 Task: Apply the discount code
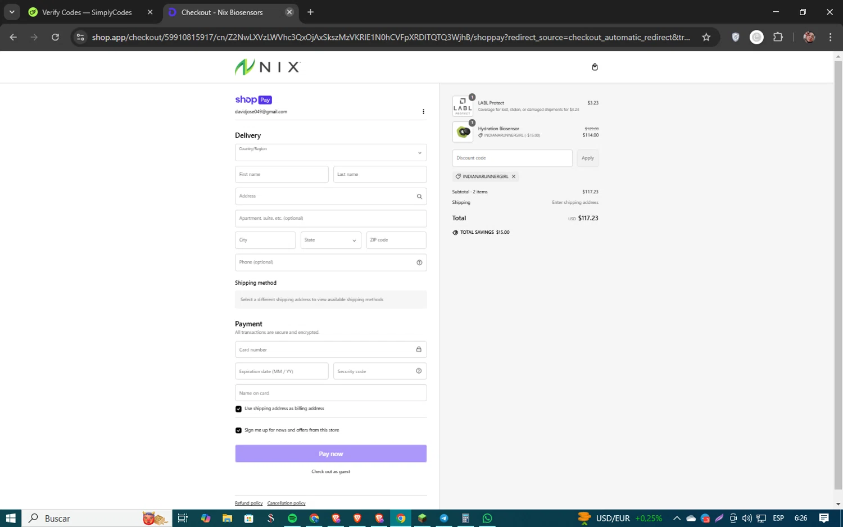[587, 158]
